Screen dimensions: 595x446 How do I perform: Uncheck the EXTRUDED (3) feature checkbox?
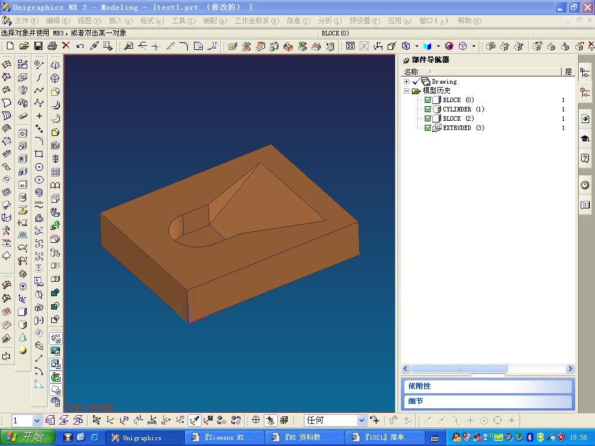[428, 128]
